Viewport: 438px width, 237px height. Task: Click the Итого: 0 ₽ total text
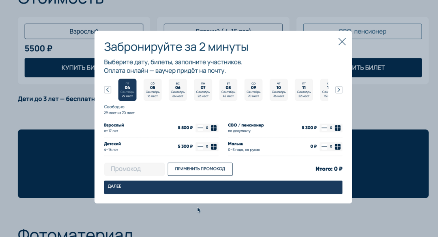coord(329,169)
